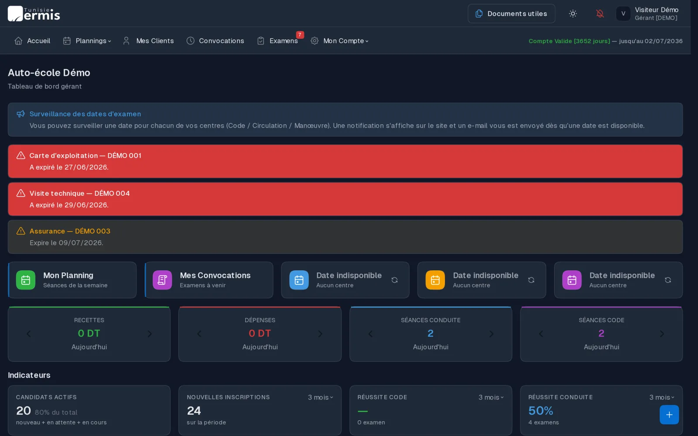Click the blue plus floating button
The image size is (698, 436).
[x=669, y=415]
